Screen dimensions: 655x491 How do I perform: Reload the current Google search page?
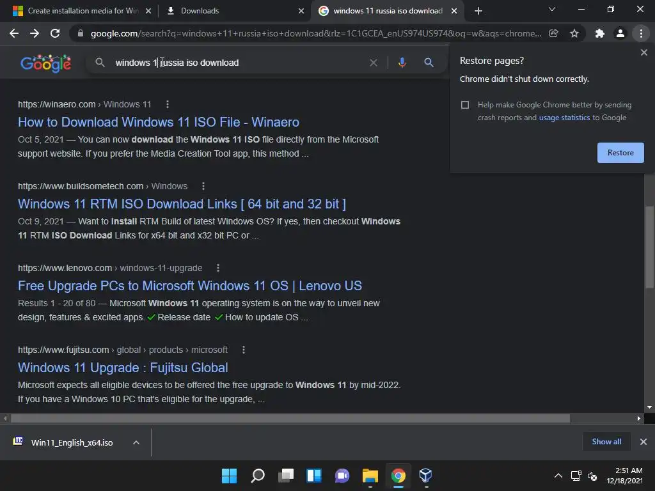[x=55, y=33]
